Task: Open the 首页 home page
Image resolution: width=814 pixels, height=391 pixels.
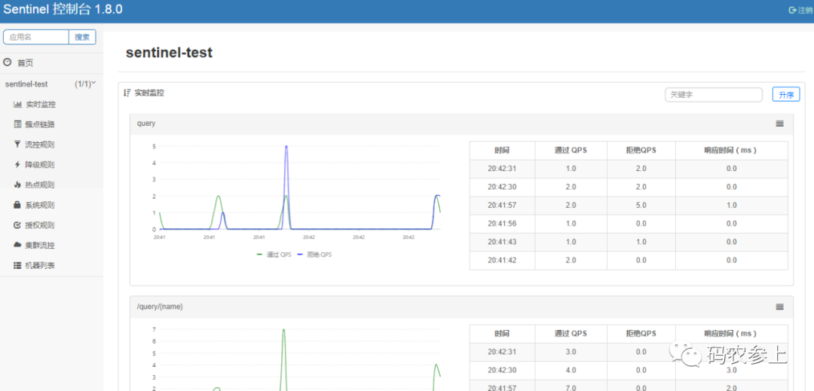Action: pos(26,63)
